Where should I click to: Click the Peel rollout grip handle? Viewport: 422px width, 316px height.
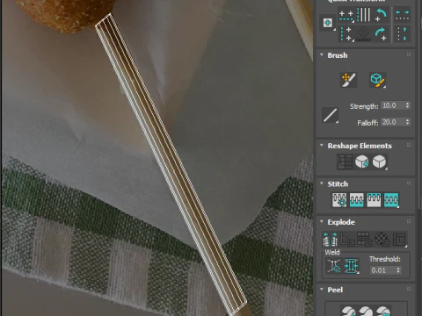409,289
